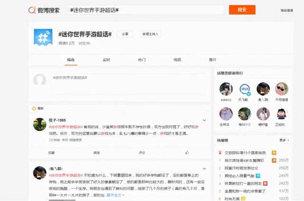Viewport: 304px width, 201px height.
Task: Click the 分享 share button beside topic title
Action: pos(125,34)
